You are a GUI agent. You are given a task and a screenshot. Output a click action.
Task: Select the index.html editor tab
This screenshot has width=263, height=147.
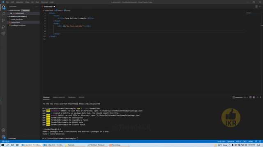coord(48,7)
